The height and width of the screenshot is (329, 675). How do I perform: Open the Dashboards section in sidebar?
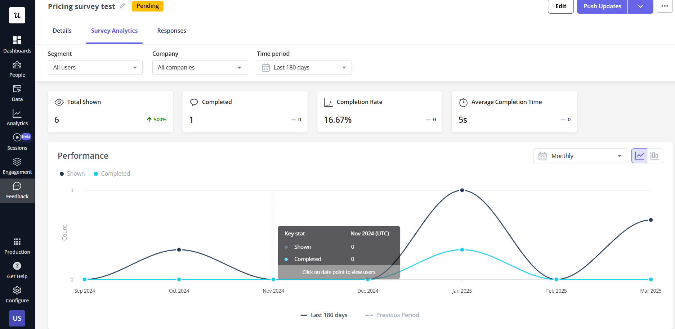17,43
